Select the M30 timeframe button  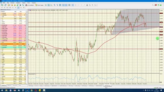pos(10,8)
